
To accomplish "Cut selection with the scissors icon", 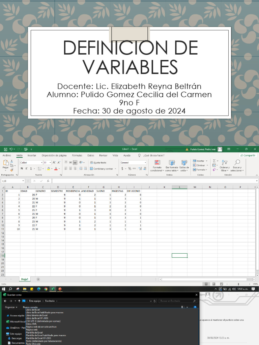I will click(x=12, y=161).
